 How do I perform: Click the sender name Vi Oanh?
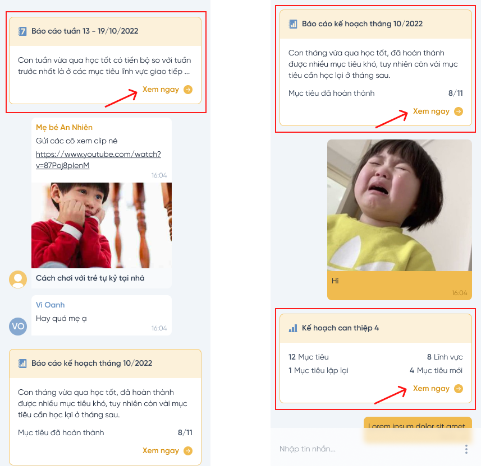pyautogui.click(x=50, y=305)
